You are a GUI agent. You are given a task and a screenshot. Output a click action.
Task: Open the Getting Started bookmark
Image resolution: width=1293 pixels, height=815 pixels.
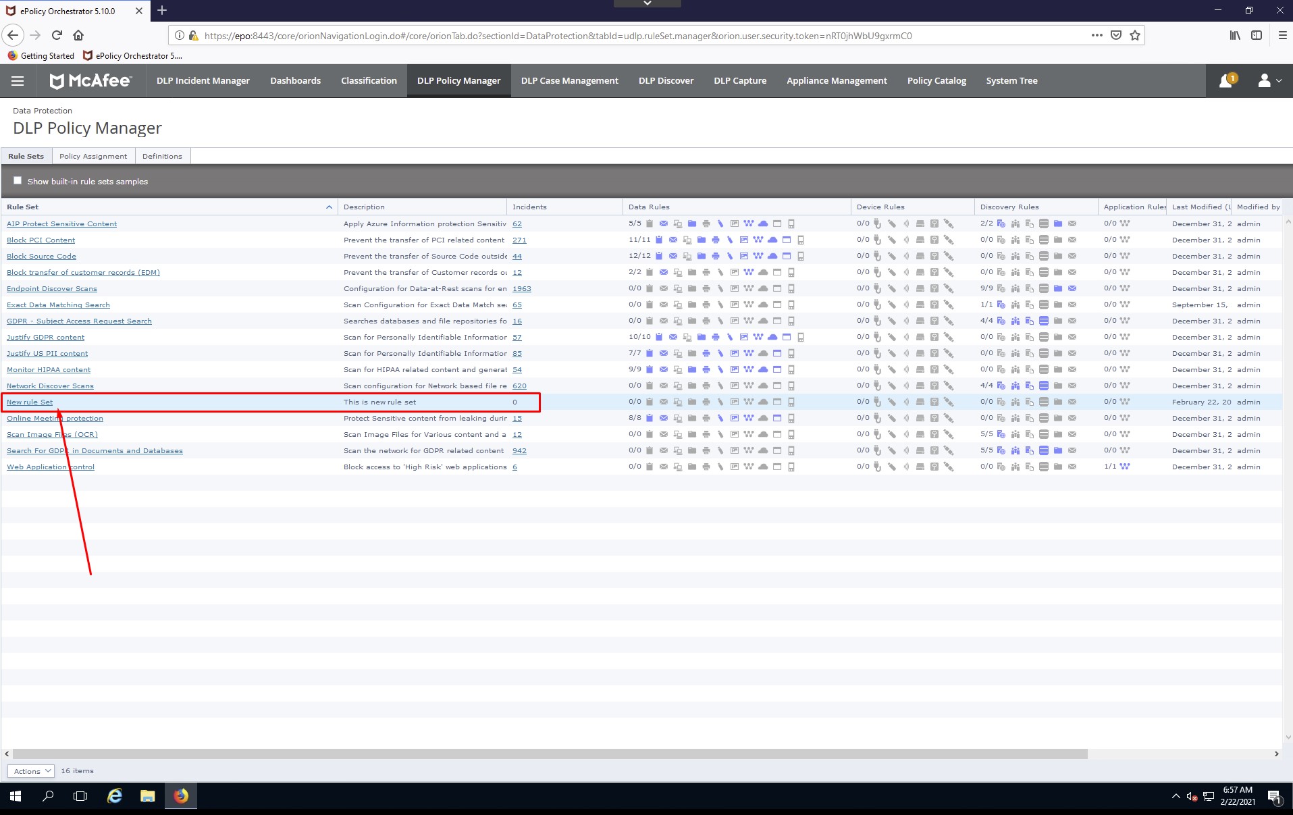click(x=41, y=56)
